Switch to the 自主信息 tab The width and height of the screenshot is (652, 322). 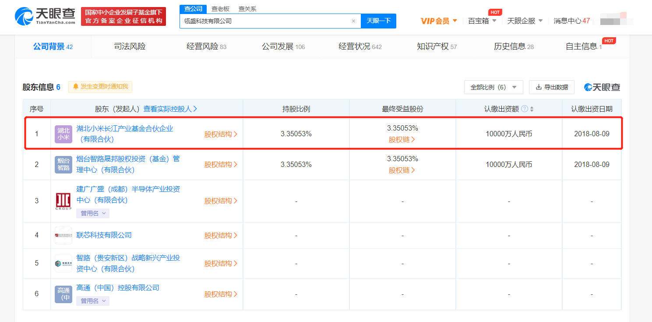tap(584, 46)
